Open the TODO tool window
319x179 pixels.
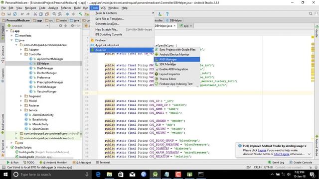(x=29, y=163)
